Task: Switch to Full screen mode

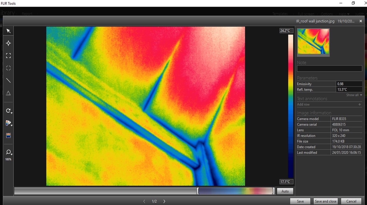Action: tap(306, 14)
